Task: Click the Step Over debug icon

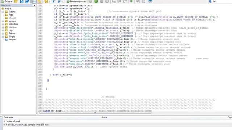Action: [x=119, y=1]
